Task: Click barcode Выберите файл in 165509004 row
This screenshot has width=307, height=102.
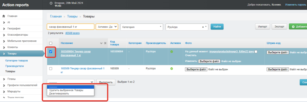Action: [278, 52]
